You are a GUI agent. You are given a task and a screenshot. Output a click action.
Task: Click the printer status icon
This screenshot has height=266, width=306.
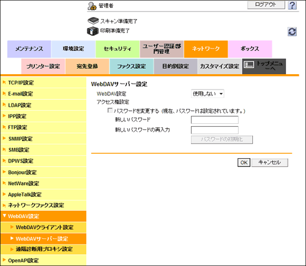(x=93, y=31)
